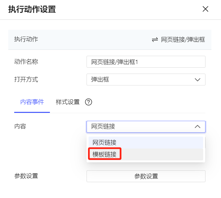Click the 内容 label
Viewport: 221px width, 198px height.
(20, 126)
